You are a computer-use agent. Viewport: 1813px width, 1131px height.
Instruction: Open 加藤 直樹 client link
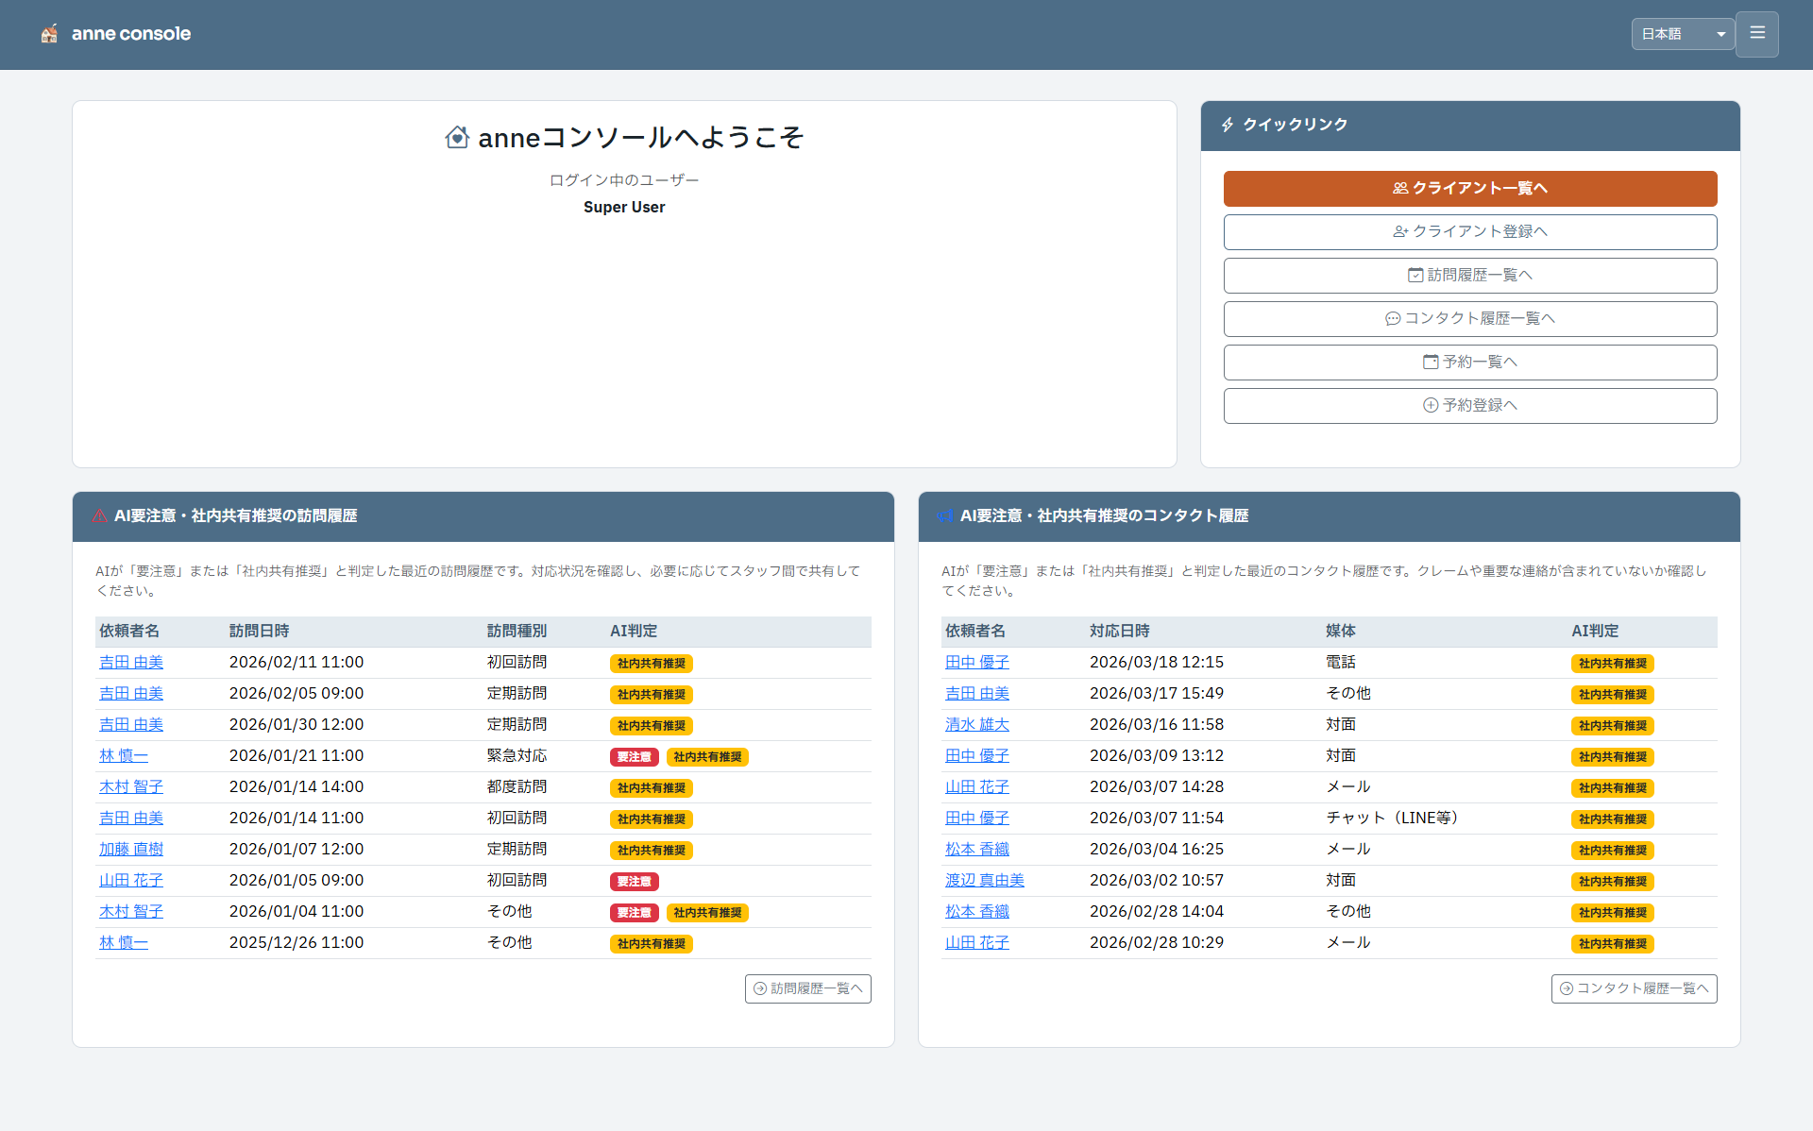click(131, 850)
